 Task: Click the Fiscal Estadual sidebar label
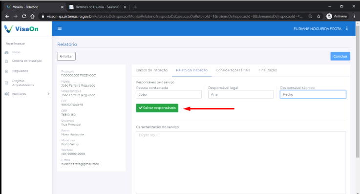click(15, 43)
